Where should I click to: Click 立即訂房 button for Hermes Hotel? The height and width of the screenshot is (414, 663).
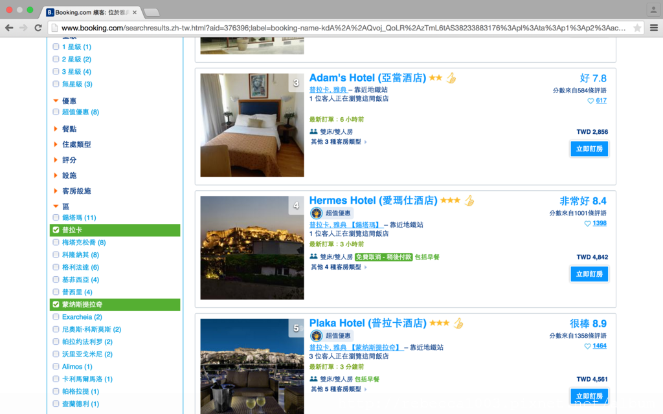tap(589, 274)
